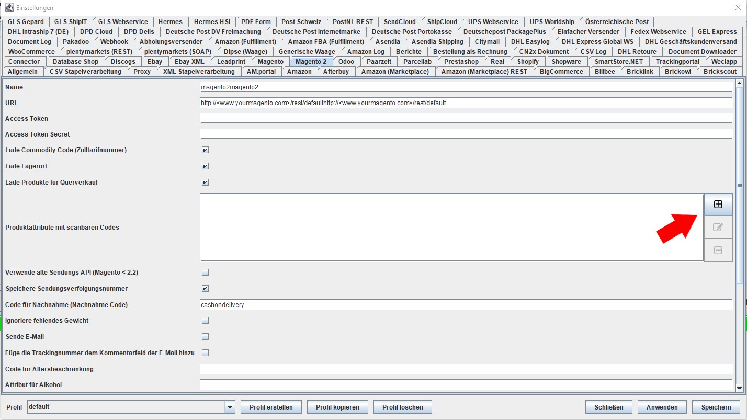The width and height of the screenshot is (747, 420).
Task: Click the vertical scrollbar thumb of settings panel
Action: pos(740,185)
